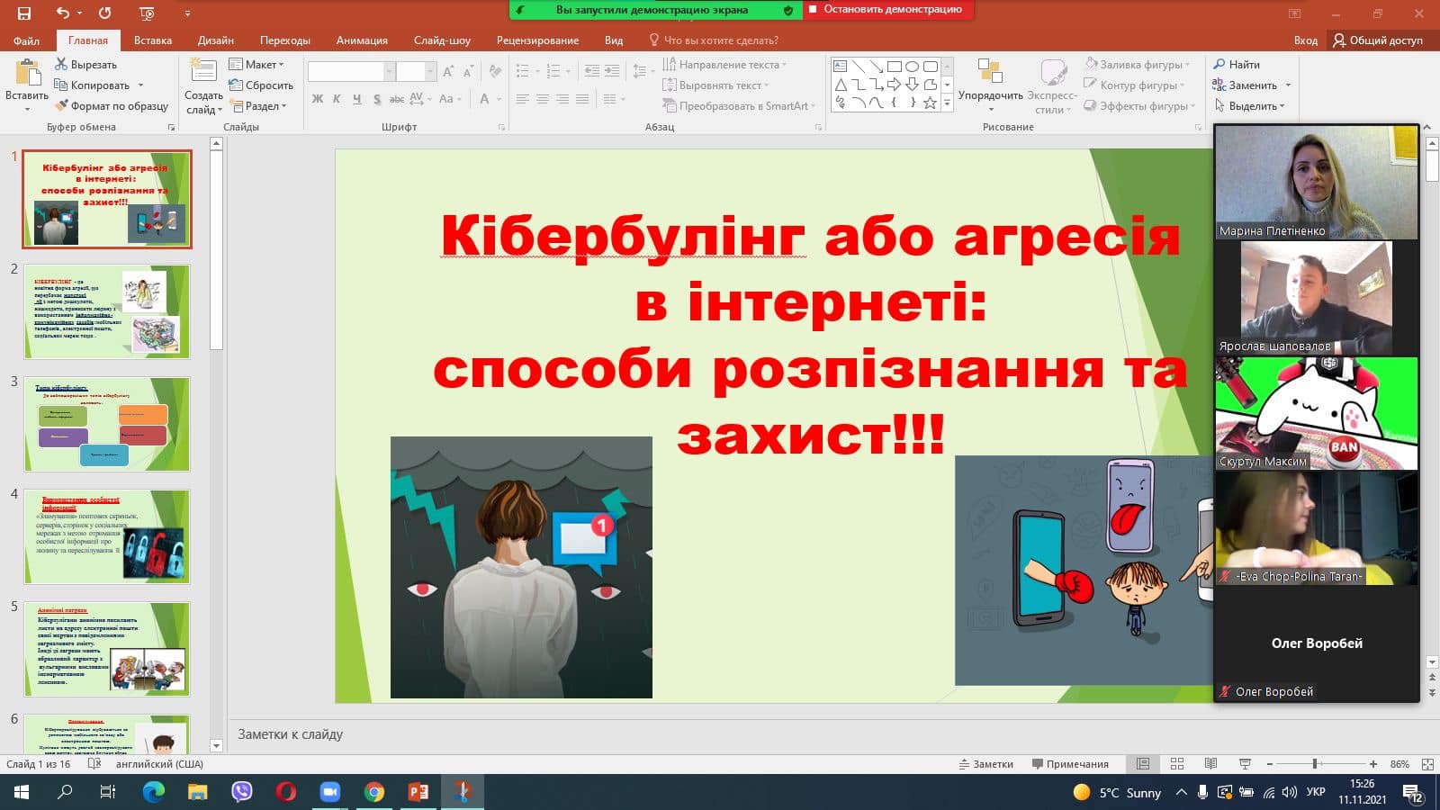
Task: Toggle italic (К) formatting
Action: point(337,99)
